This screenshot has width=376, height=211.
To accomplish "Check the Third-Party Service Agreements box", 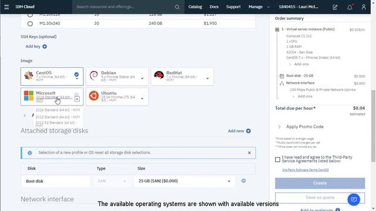I will pyautogui.click(x=277, y=159).
